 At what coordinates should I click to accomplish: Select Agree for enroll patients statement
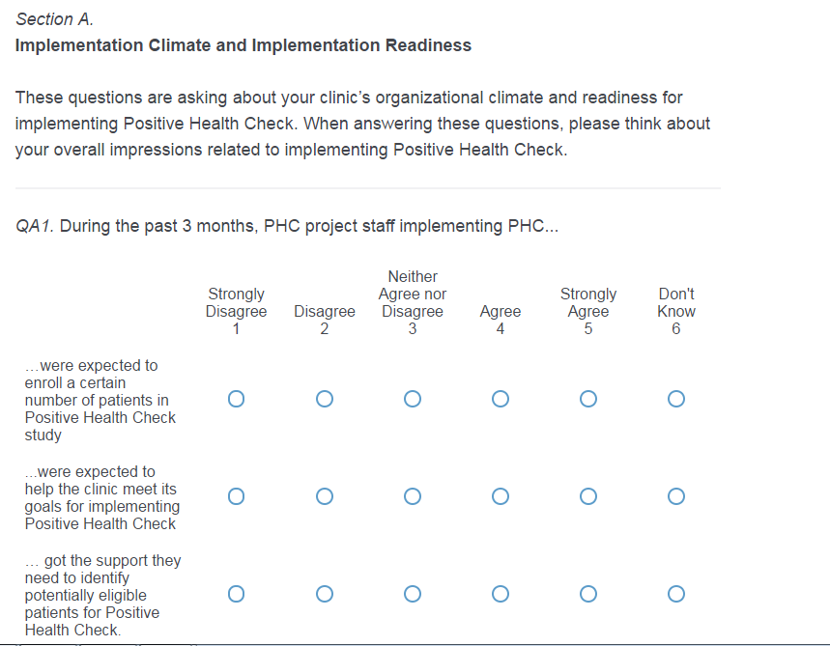tap(501, 399)
